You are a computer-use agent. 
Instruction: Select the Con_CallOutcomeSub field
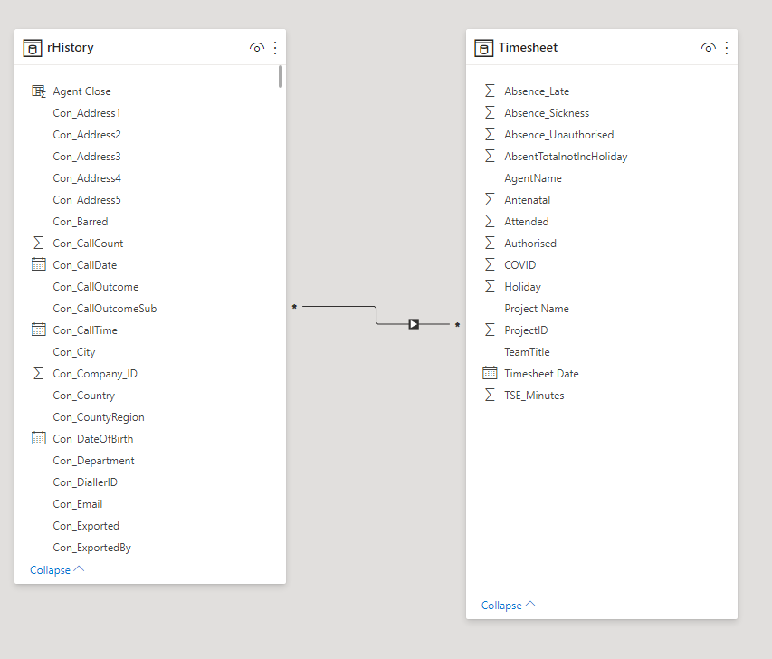point(105,309)
